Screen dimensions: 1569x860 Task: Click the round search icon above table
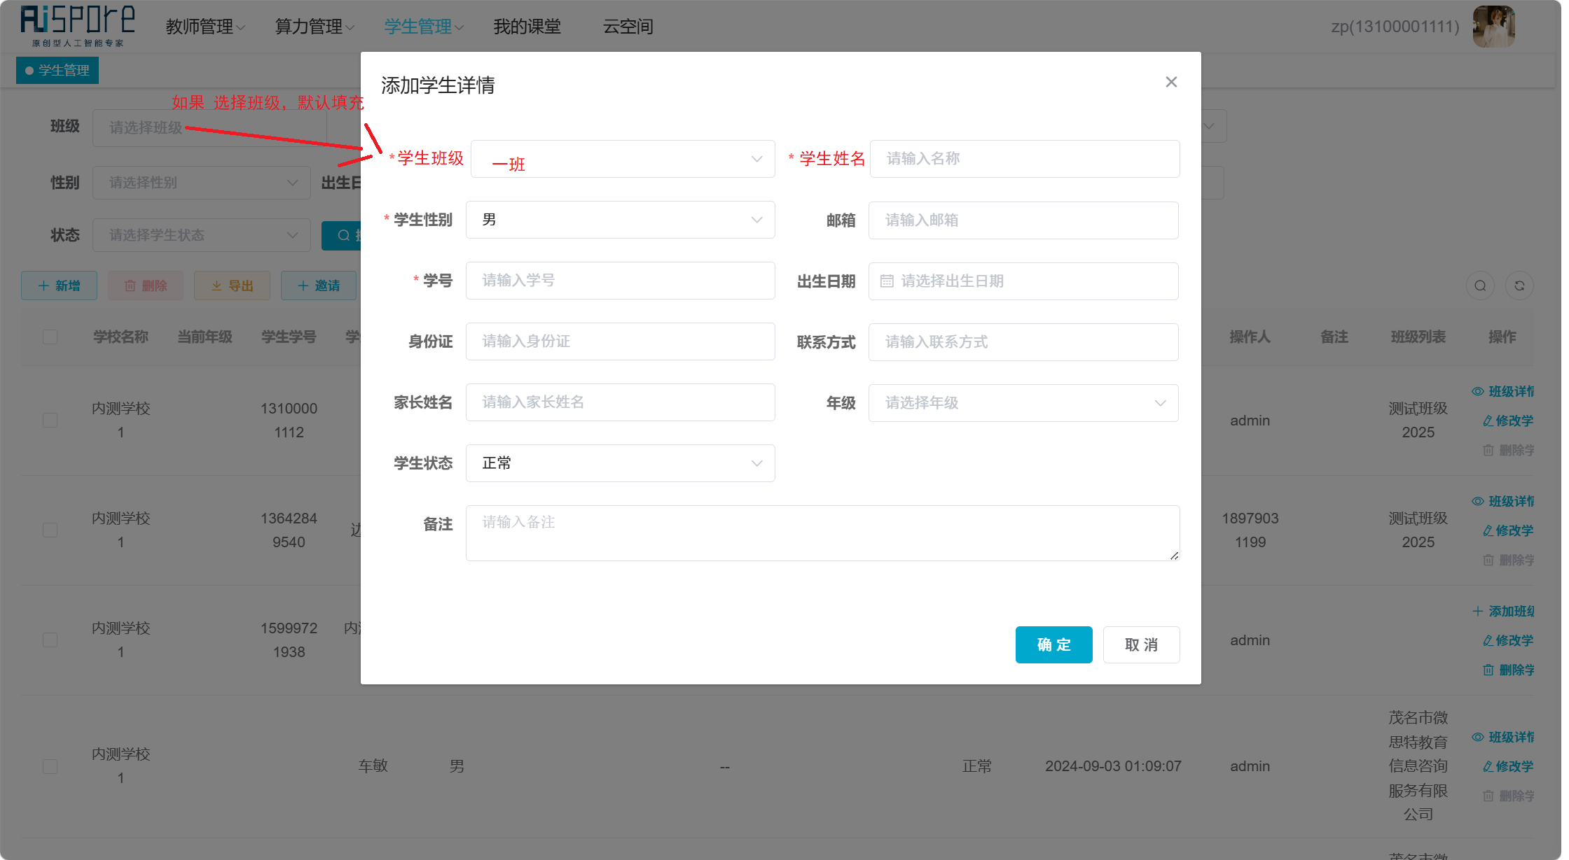(1480, 286)
